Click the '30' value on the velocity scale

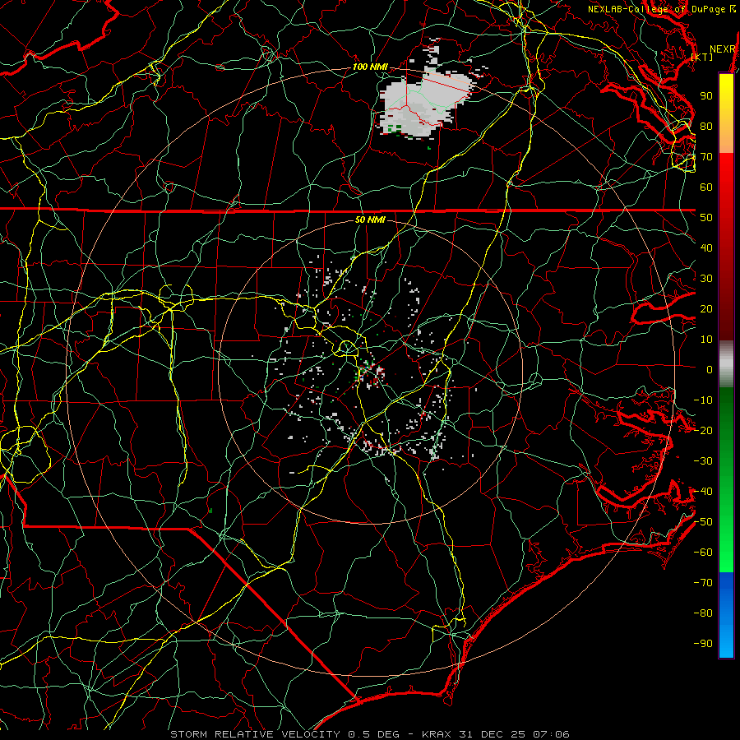706,279
